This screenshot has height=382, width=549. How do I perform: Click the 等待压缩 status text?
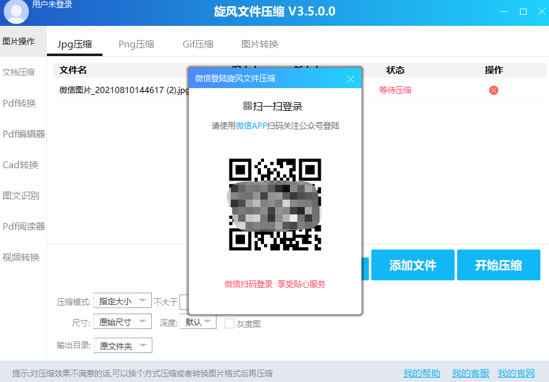coord(395,90)
